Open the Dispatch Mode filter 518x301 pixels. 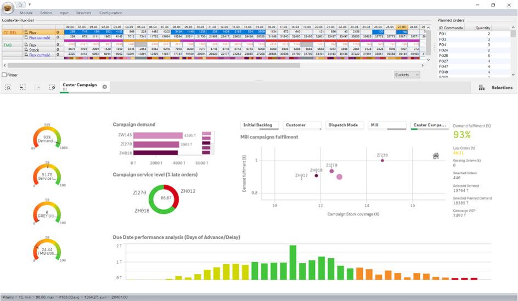coord(345,125)
